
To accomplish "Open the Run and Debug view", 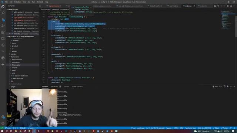I will (3, 26).
